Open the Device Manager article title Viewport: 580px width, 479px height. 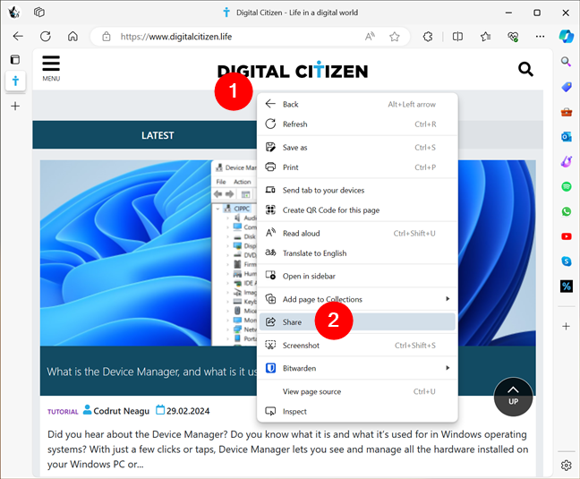tap(151, 372)
